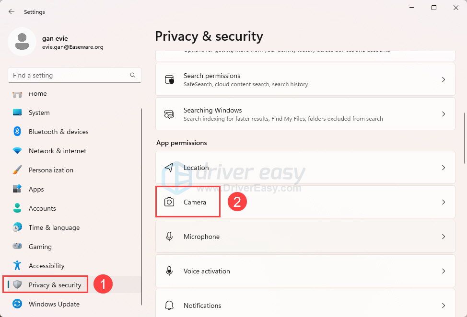The height and width of the screenshot is (317, 467).
Task: Click the Notifications bell icon
Action: [169, 306]
